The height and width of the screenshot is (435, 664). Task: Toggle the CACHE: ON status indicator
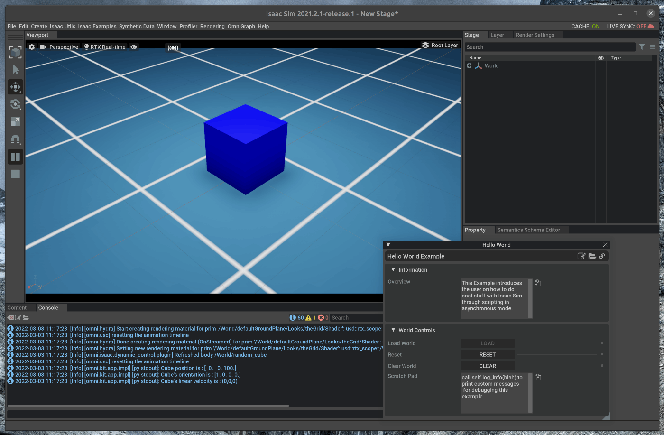(x=585, y=26)
